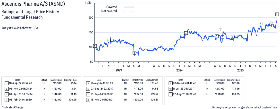The image size is (280, 109).
Task: Click closing price 174.96
Action: click(x=236, y=88)
